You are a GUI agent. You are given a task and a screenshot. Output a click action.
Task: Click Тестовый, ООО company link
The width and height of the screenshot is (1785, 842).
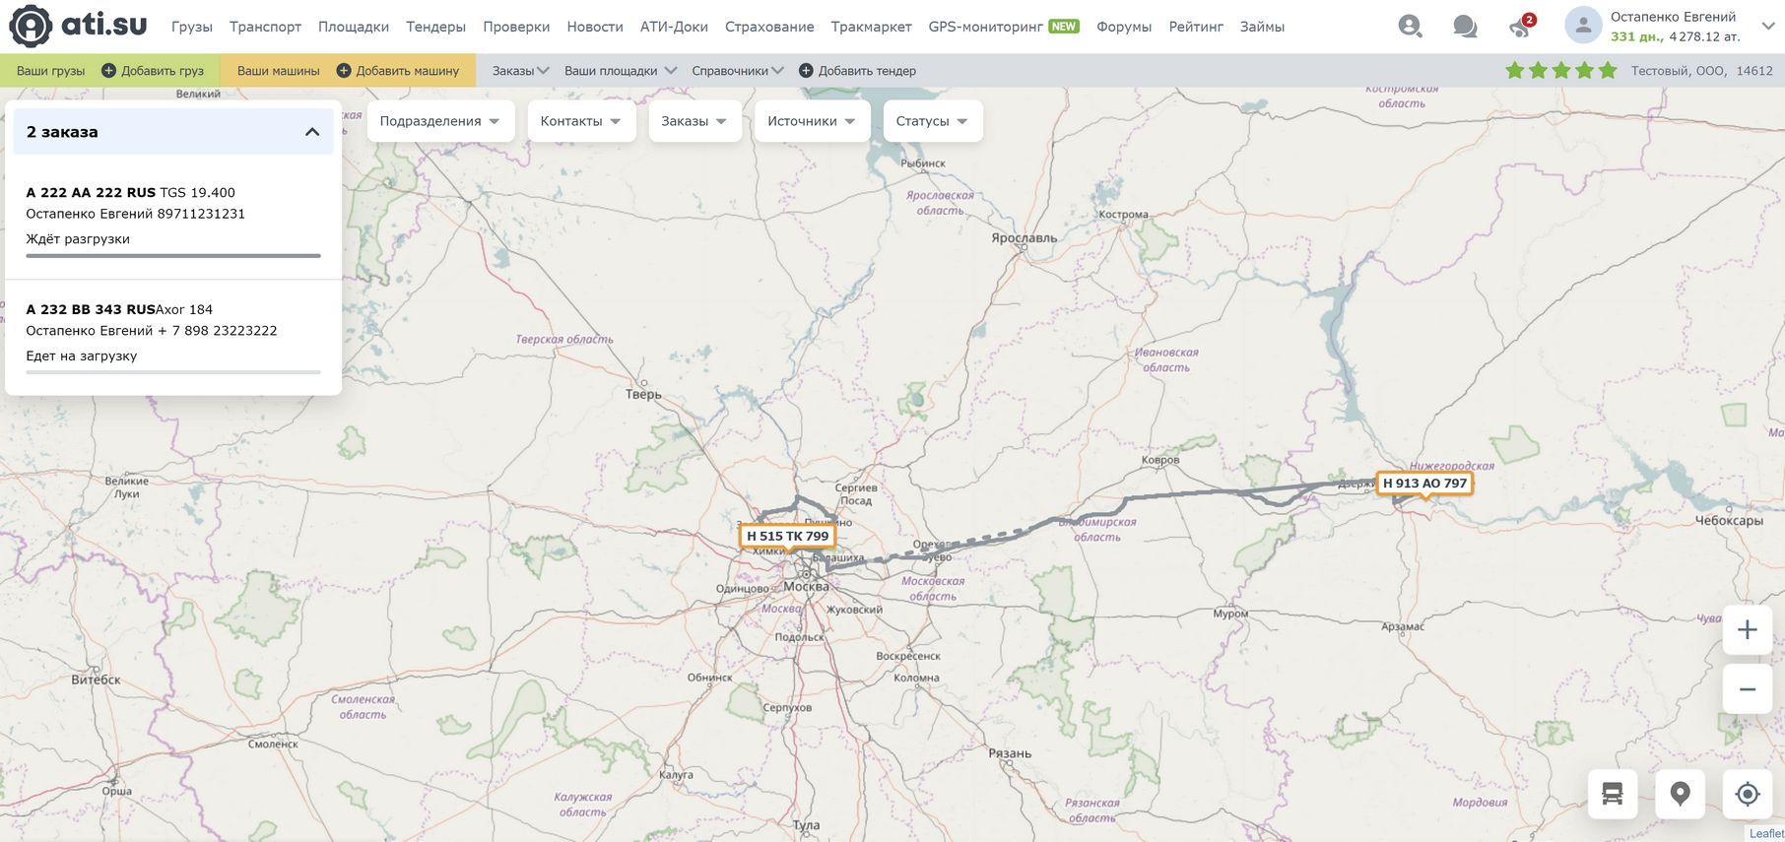coord(1678,71)
